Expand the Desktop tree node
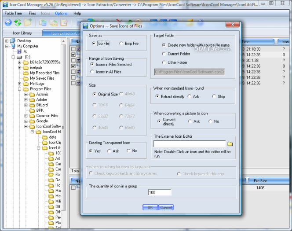This screenshot has height=231, width=292. click(7, 41)
